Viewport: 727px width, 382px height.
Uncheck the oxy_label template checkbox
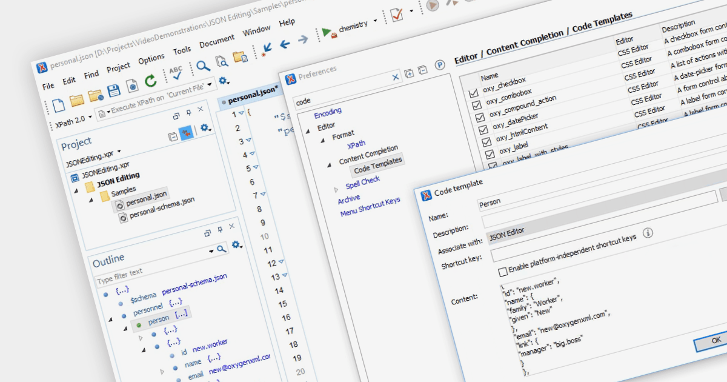[490, 155]
